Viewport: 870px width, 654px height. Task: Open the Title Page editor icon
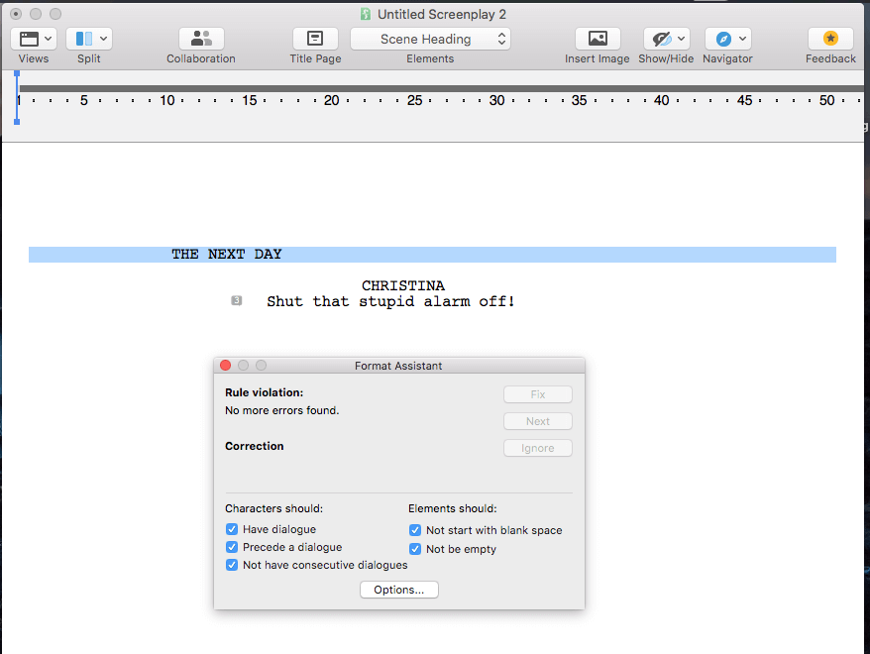pos(315,39)
